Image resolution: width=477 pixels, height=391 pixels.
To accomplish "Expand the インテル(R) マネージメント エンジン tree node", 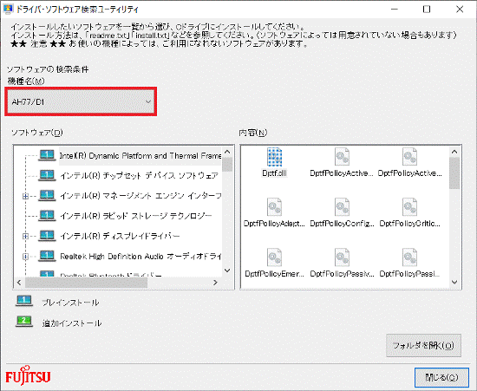I will (x=25, y=196).
